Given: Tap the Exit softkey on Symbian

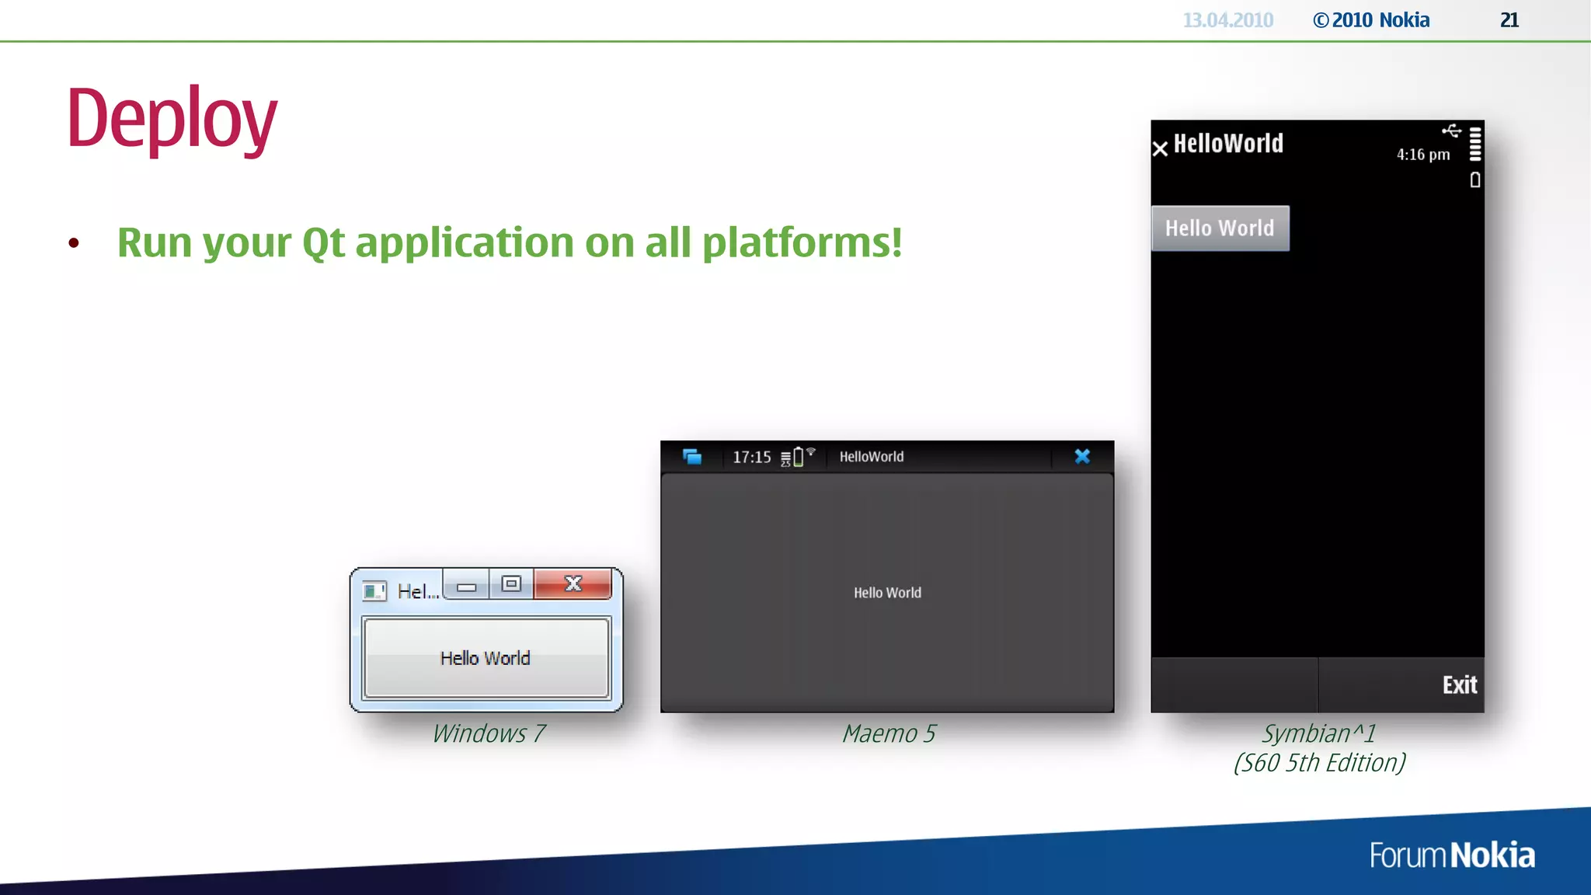Looking at the screenshot, I should (1459, 685).
